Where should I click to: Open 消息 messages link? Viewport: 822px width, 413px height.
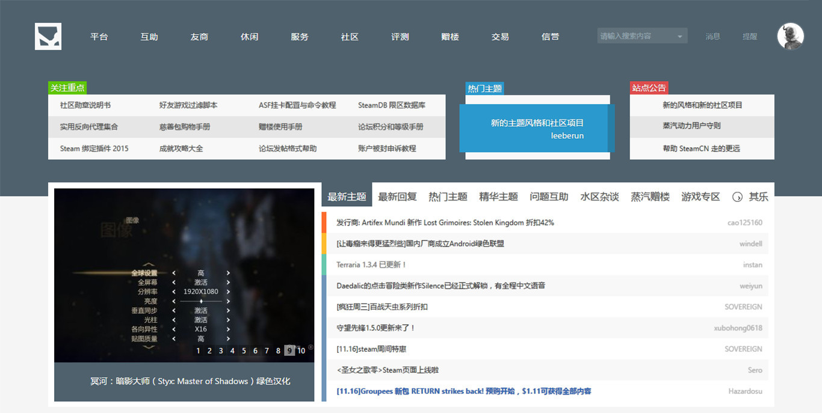[713, 36]
